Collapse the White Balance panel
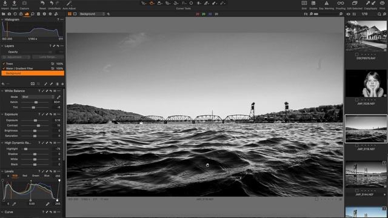The image size is (388, 218). [x=2, y=91]
